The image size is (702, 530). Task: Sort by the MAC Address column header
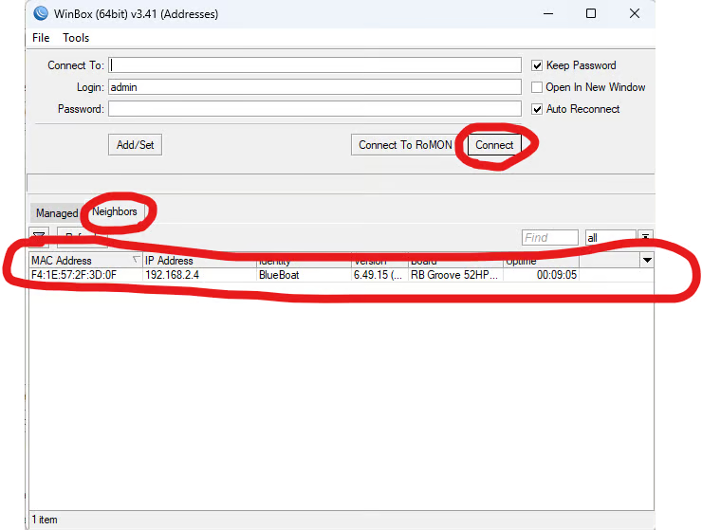coord(81,261)
